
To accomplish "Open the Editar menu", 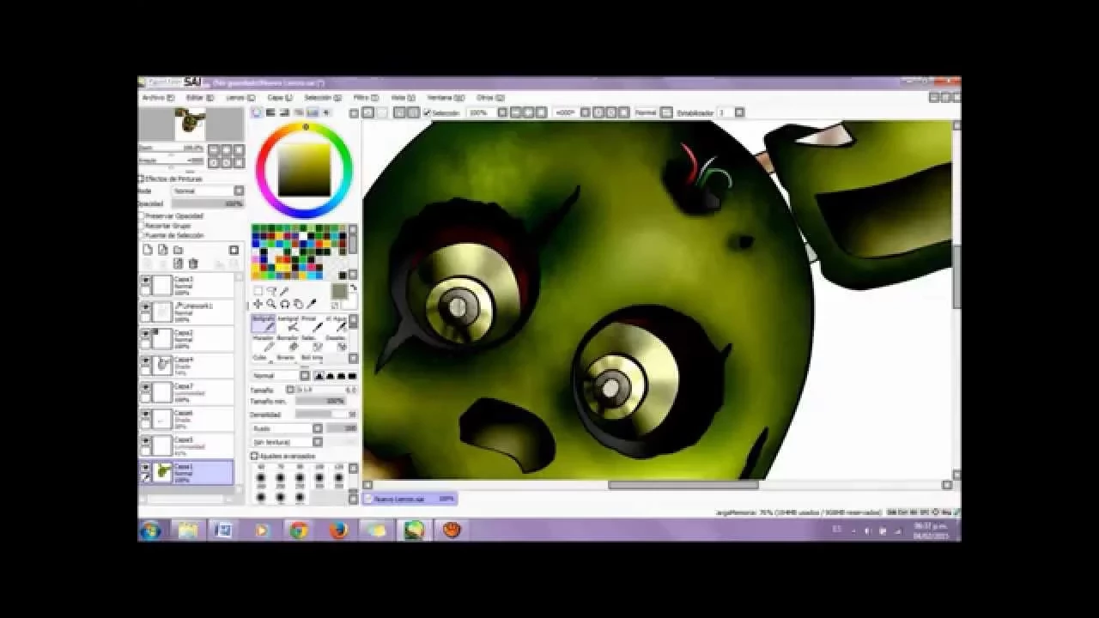I will [x=199, y=98].
